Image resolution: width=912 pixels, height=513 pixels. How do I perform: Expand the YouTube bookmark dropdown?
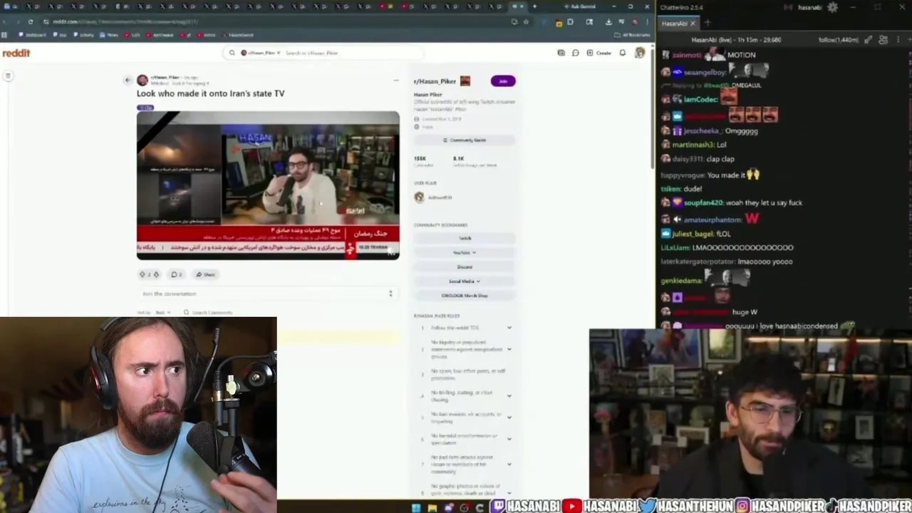465,252
